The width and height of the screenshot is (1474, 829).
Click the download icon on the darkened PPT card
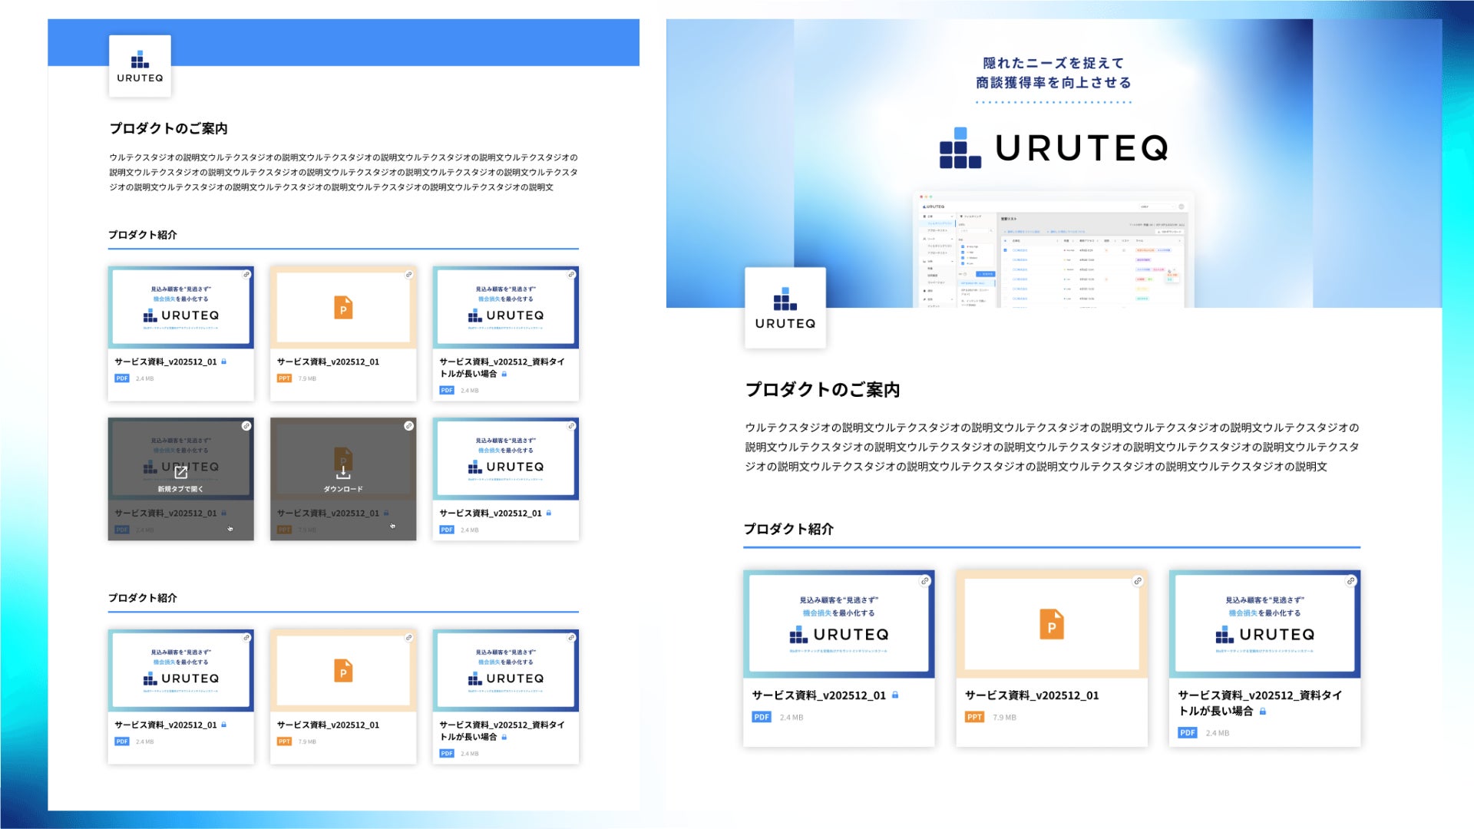(x=343, y=473)
